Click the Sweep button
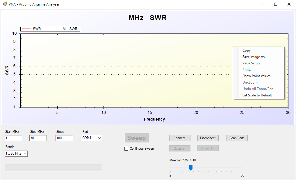This screenshot has height=180, width=296. [x=136, y=138]
